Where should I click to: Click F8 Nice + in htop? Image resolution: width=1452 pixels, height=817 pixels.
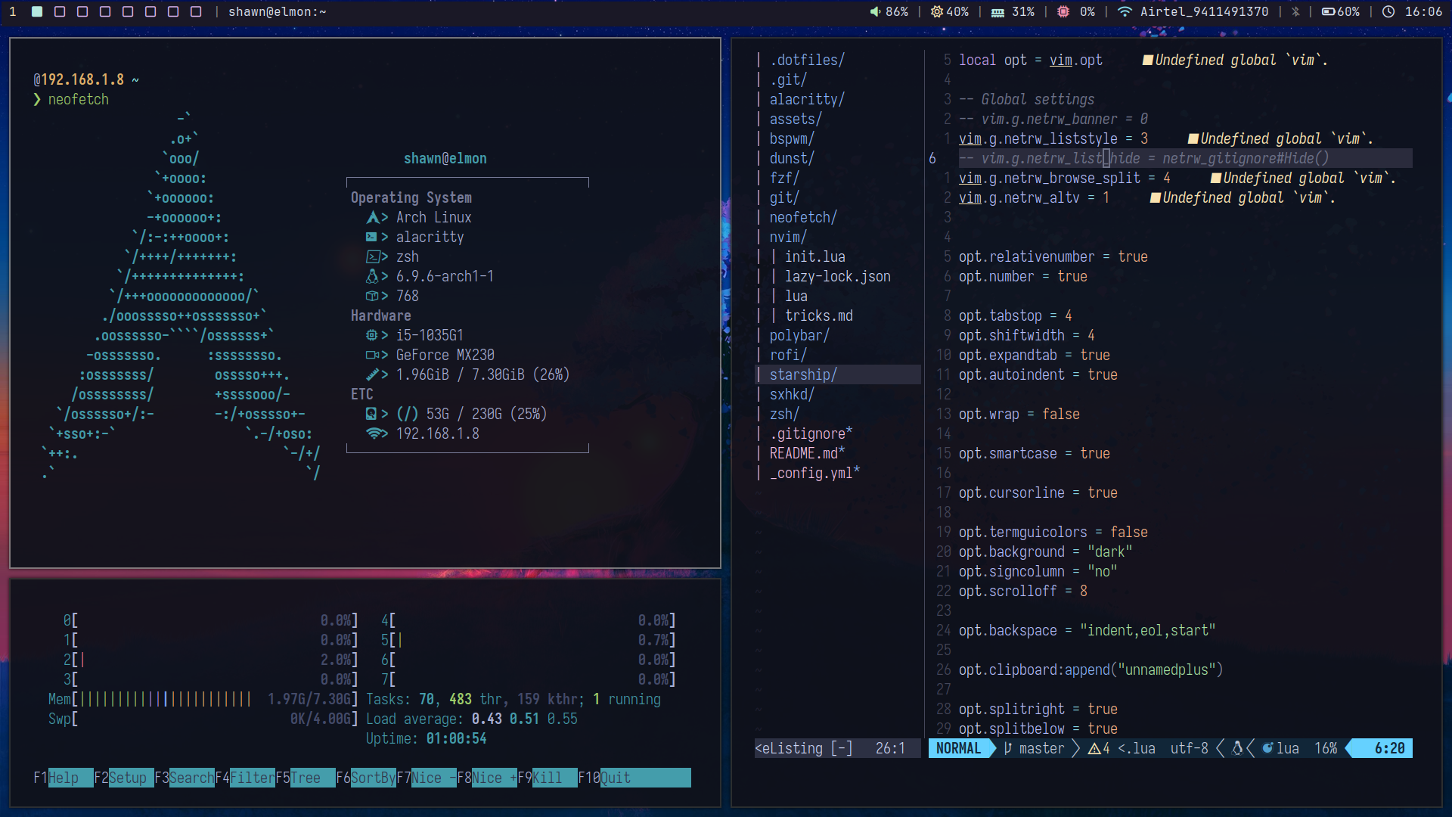pos(487,778)
